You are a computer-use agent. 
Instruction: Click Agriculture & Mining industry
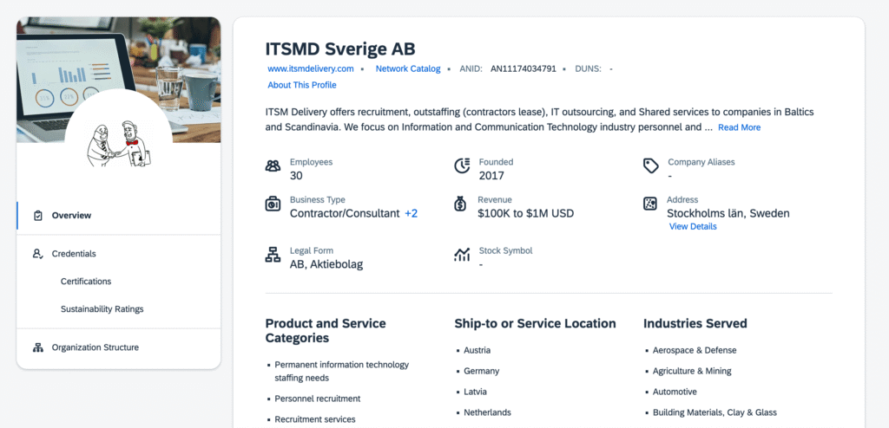692,372
